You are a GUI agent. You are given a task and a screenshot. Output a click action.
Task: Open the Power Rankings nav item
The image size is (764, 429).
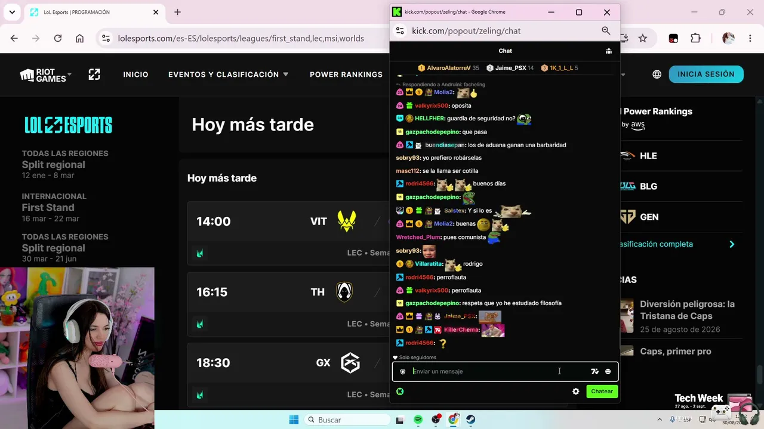[x=346, y=74]
